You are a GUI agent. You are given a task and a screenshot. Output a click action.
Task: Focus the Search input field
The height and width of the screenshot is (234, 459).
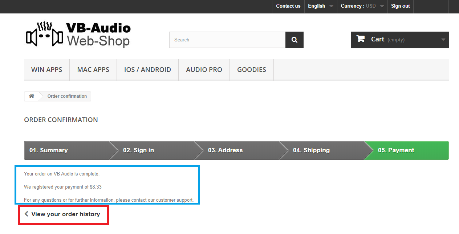227,40
